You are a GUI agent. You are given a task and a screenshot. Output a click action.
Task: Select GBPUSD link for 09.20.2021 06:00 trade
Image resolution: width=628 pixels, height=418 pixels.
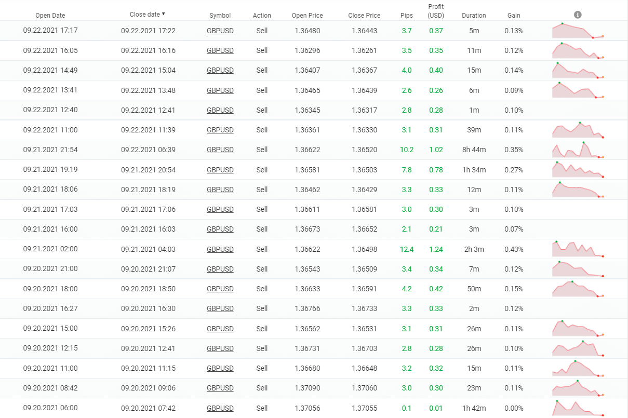click(220, 408)
